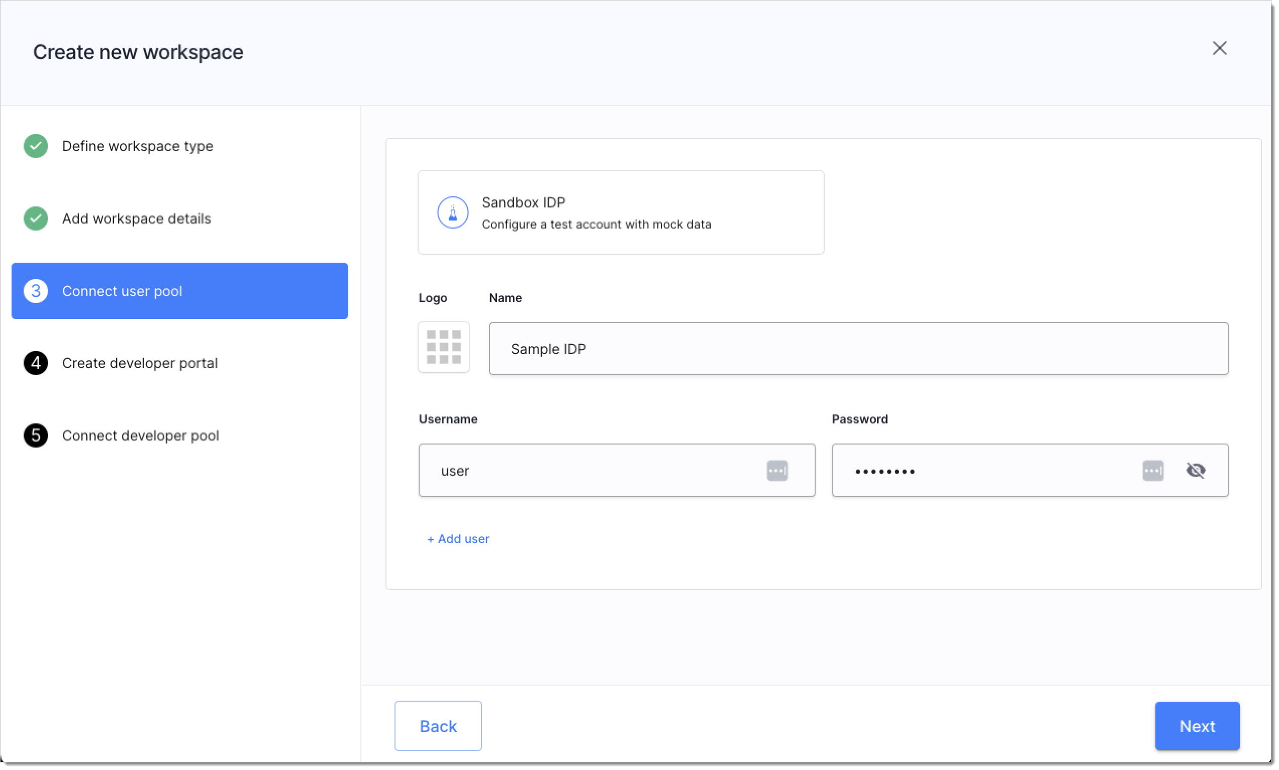Click the Next button
The width and height of the screenshot is (1279, 770).
coord(1197,725)
